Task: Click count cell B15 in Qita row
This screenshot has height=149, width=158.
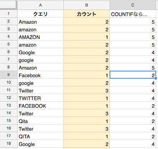Action: click(x=87, y=121)
